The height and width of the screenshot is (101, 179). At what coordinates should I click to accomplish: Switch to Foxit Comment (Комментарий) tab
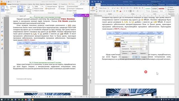pos(16,4)
